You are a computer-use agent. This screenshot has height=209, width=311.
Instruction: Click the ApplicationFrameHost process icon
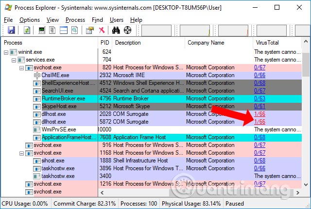point(37,138)
